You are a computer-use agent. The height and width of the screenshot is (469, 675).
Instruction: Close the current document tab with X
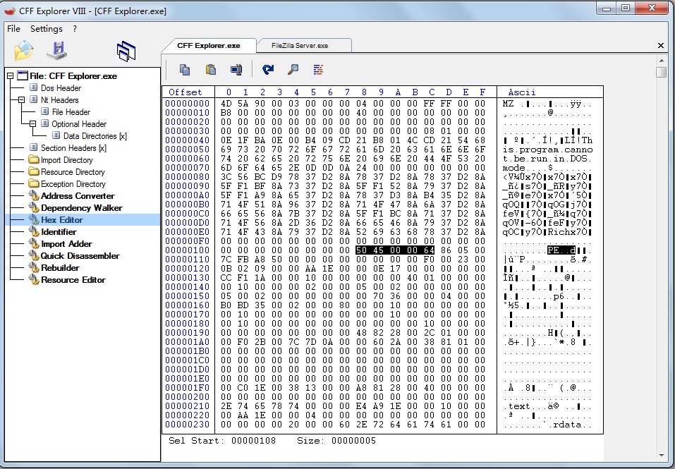point(661,46)
